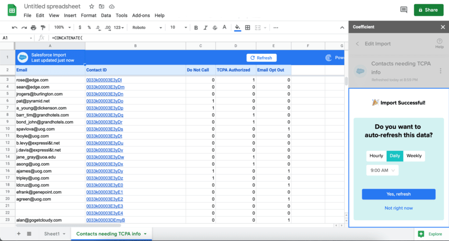This screenshot has height=241, width=449.
Task: Select column B header
Action: click(x=135, y=45)
